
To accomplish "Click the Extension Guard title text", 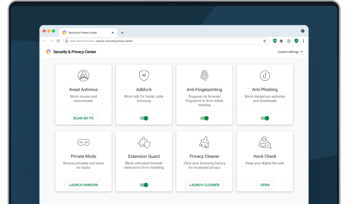I will pyautogui.click(x=144, y=156).
